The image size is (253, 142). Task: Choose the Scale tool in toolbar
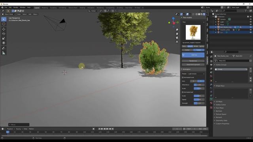point(4,38)
